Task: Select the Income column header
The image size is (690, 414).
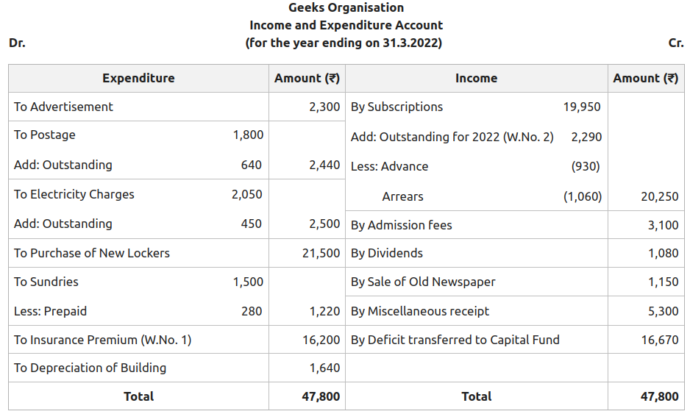Action: click(476, 78)
